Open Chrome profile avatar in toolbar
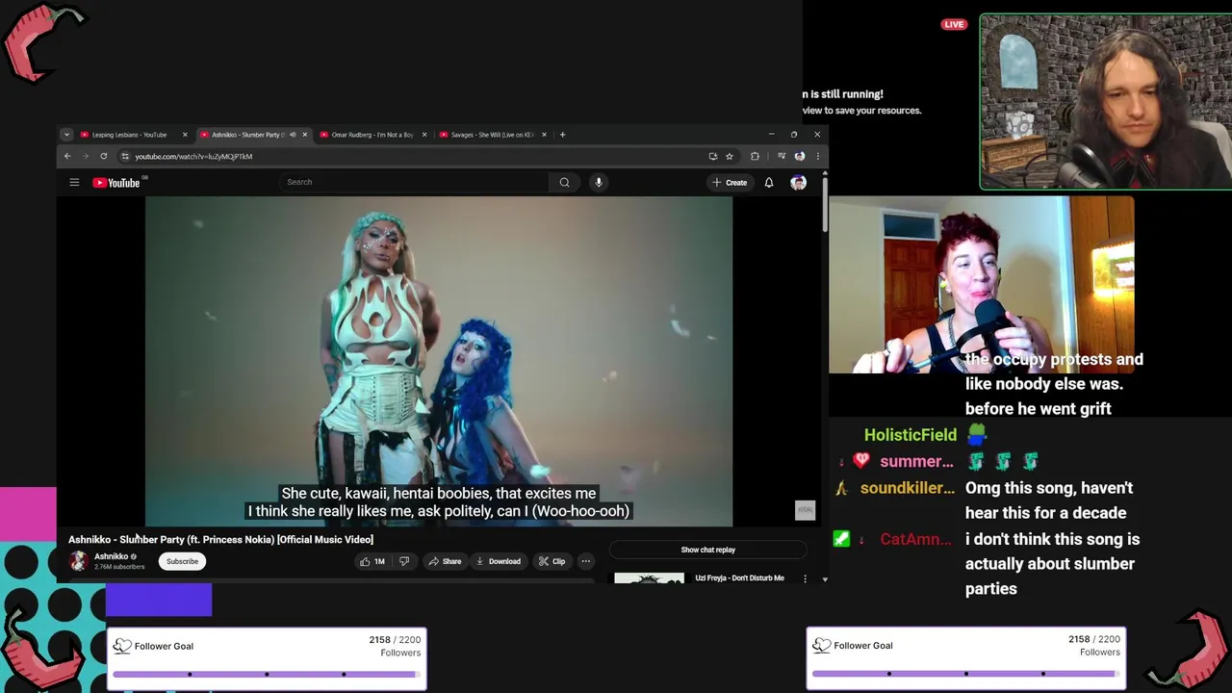This screenshot has width=1232, height=693. [x=800, y=156]
